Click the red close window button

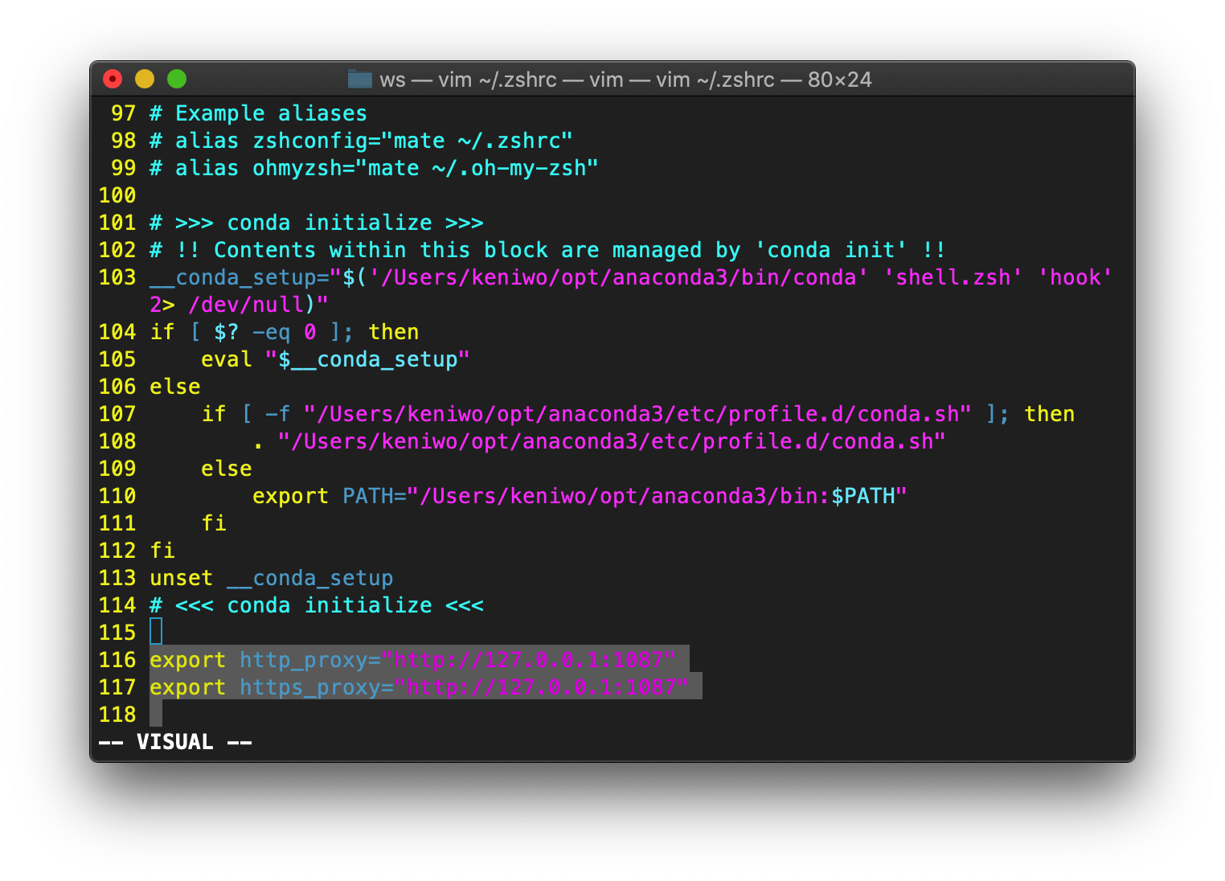pos(113,79)
